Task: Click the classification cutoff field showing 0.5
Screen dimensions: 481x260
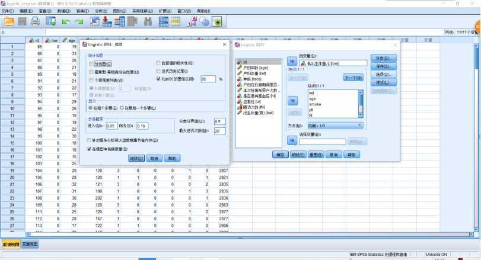Action: [219, 121]
